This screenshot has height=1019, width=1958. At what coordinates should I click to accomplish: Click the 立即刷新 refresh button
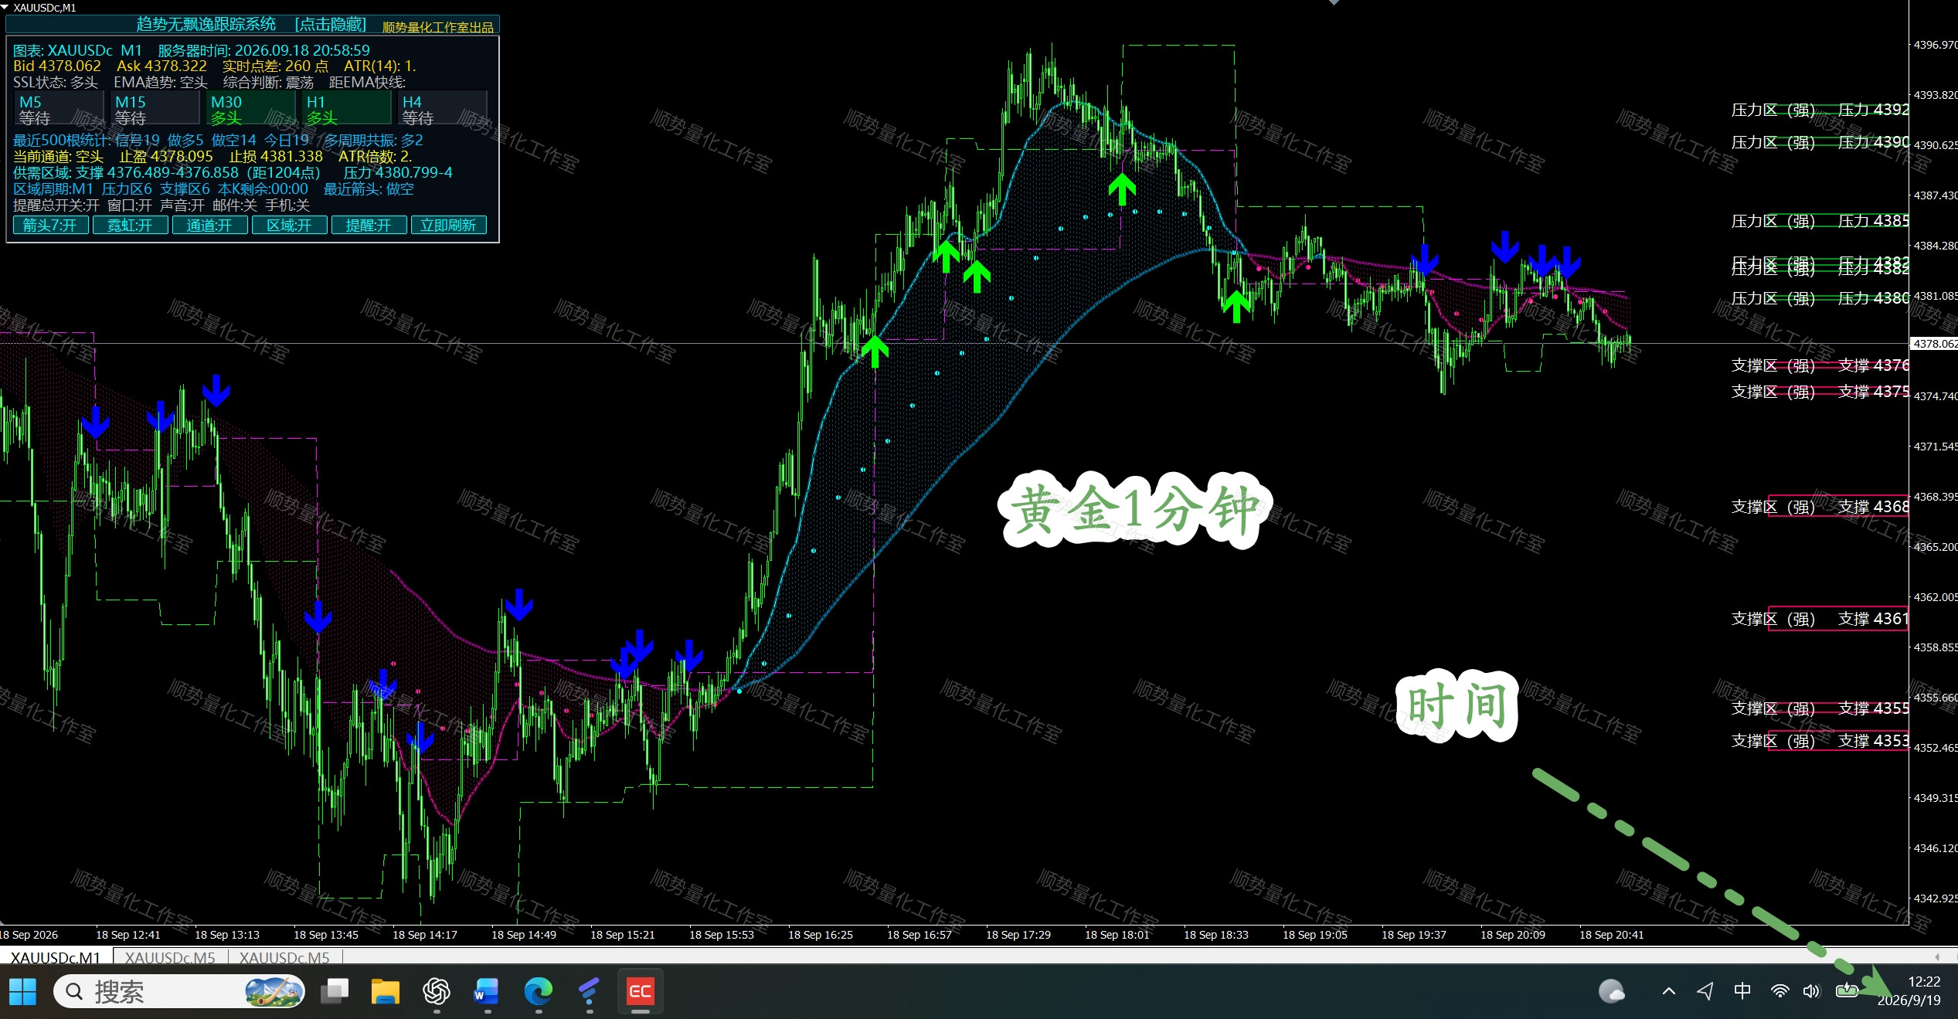[448, 226]
